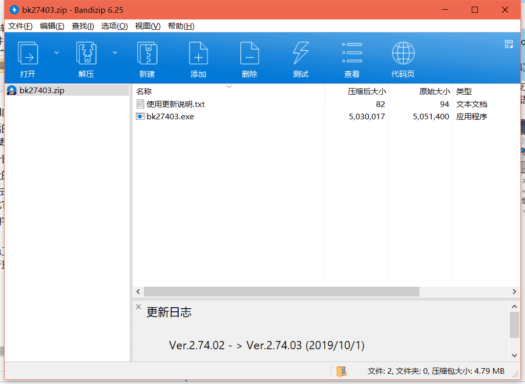Open the 文件(F) menu
Viewport: 525px width, 384px height.
click(x=20, y=26)
